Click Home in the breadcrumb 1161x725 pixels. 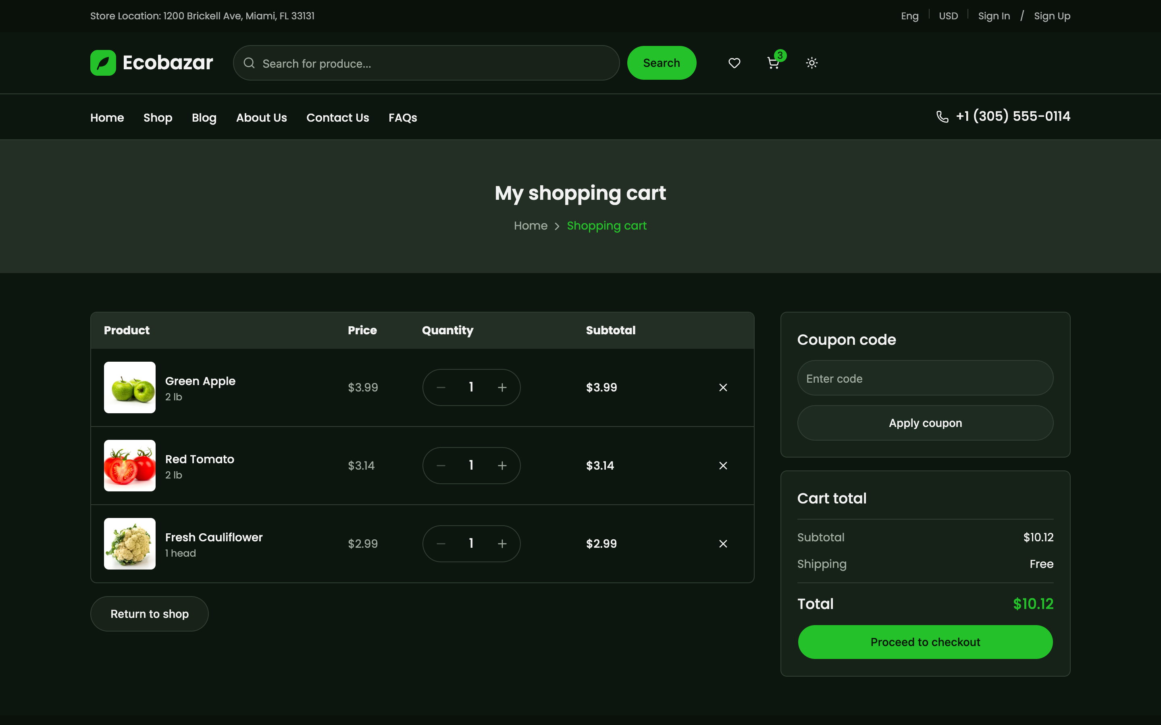click(x=531, y=226)
